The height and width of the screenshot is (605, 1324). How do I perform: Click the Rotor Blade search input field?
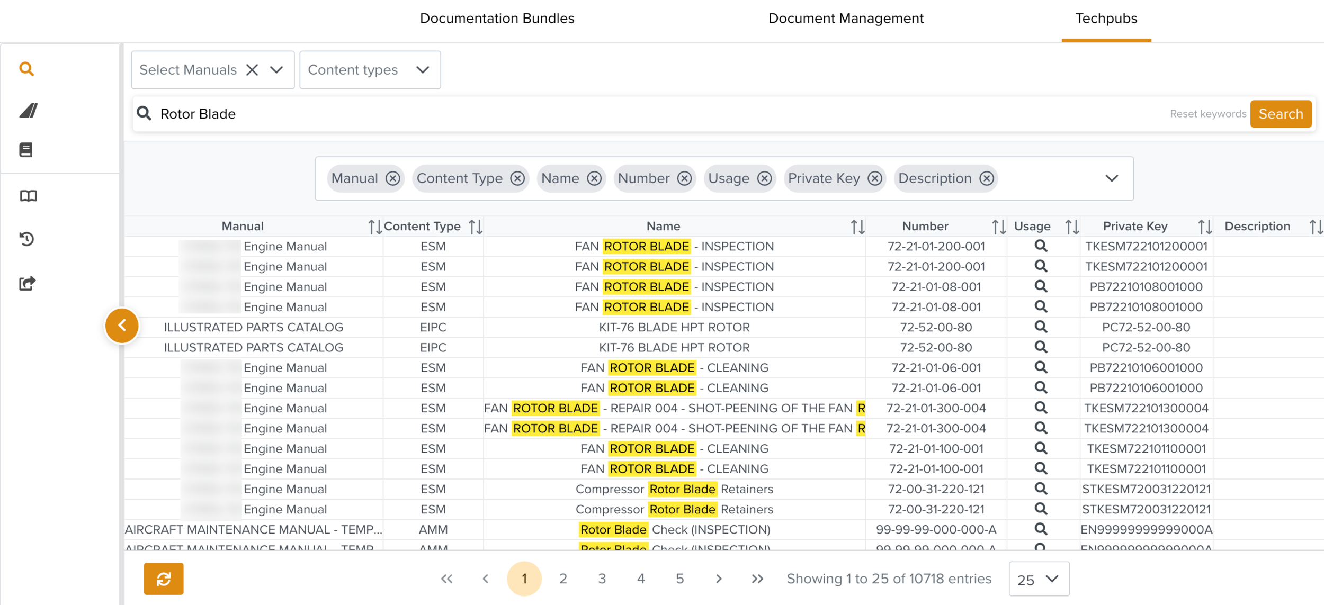(x=636, y=114)
